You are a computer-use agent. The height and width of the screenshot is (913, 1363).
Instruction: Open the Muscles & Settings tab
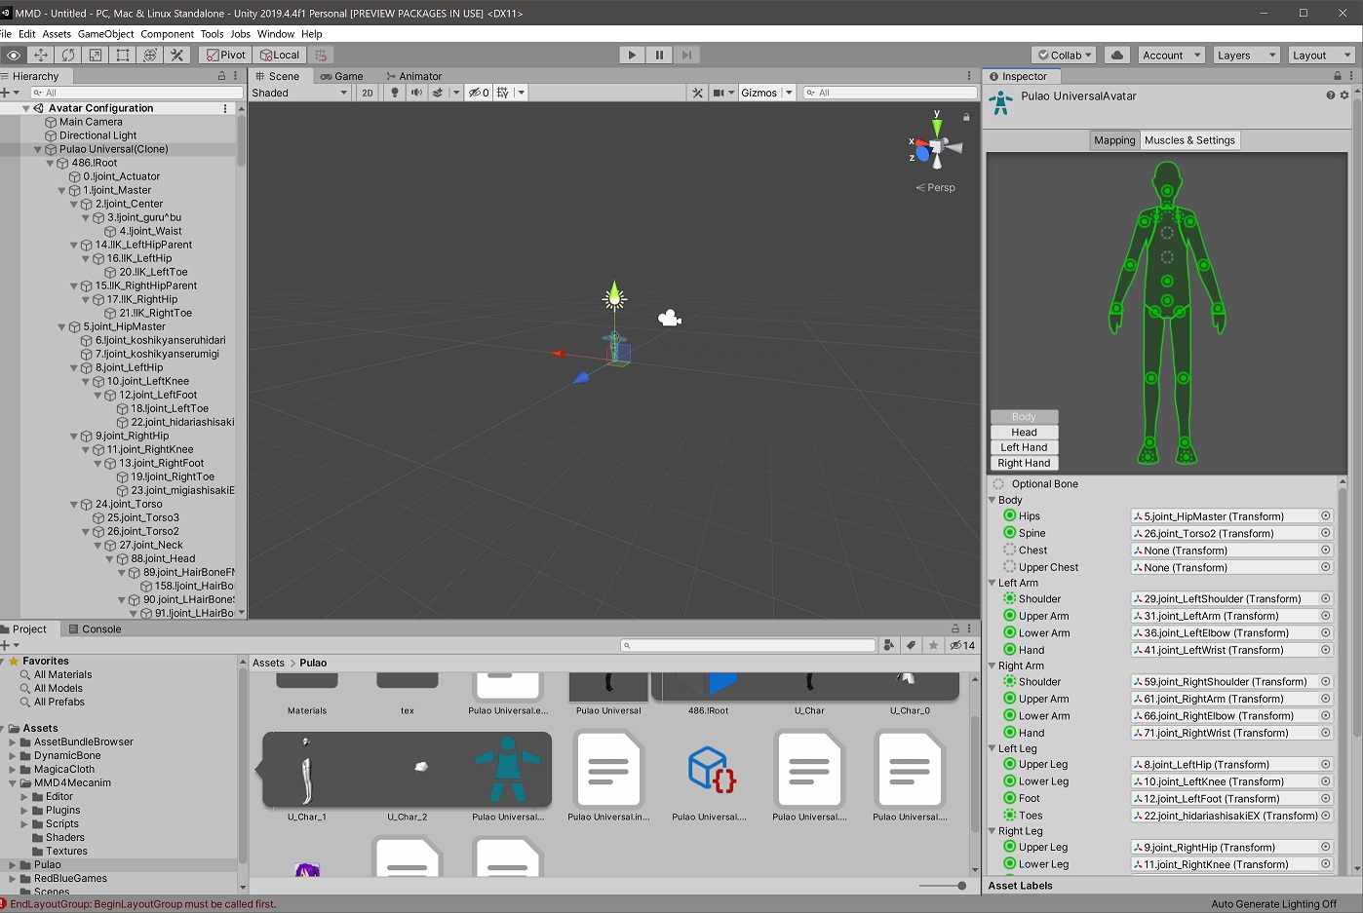pos(1189,140)
